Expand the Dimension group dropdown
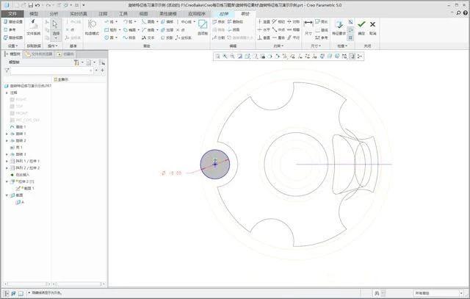This screenshot has width=470, height=299. tap(316, 46)
